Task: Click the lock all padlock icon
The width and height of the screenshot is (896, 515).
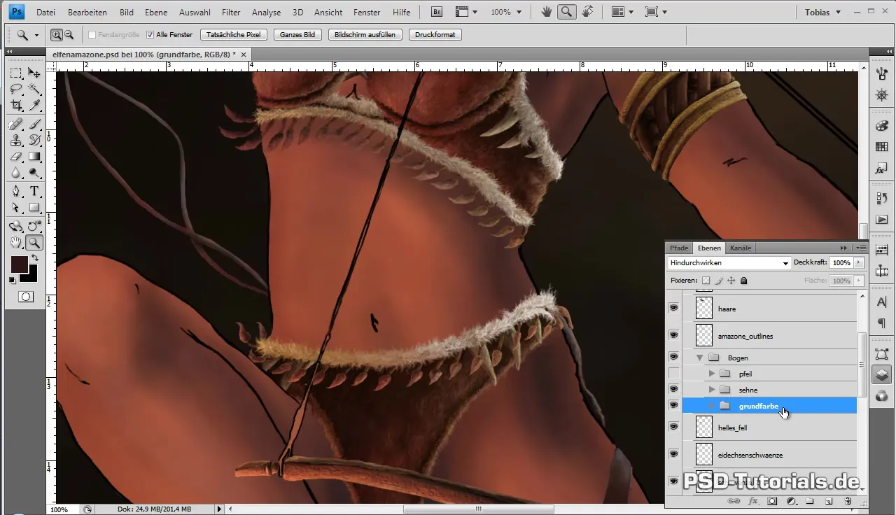Action: pyautogui.click(x=744, y=280)
